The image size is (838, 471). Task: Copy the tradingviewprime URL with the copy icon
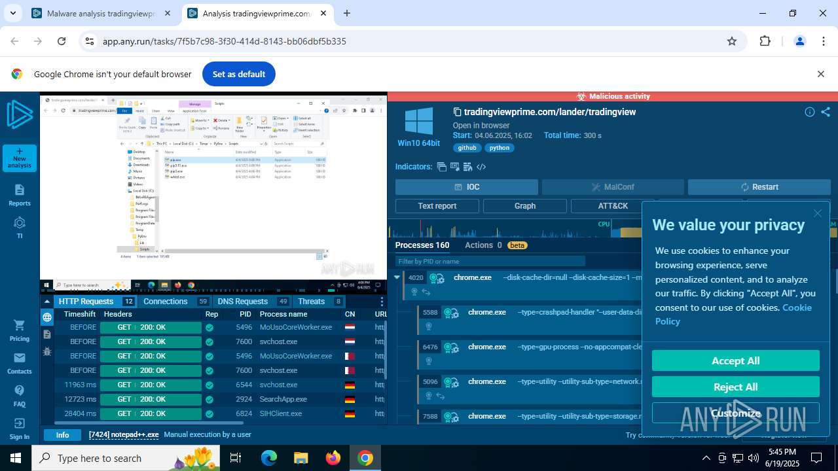tap(458, 112)
